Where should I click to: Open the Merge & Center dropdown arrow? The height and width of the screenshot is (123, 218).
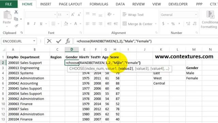(156, 24)
